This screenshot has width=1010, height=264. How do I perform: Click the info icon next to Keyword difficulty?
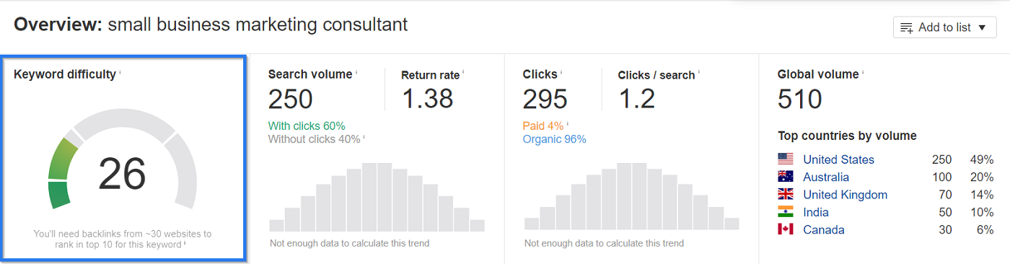(x=120, y=71)
